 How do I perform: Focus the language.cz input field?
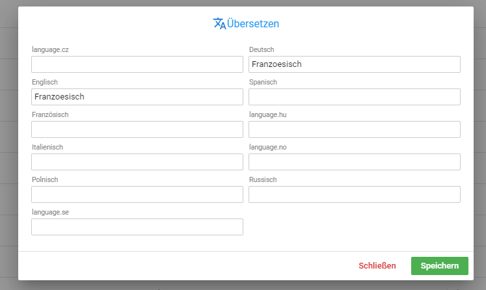[x=137, y=64]
